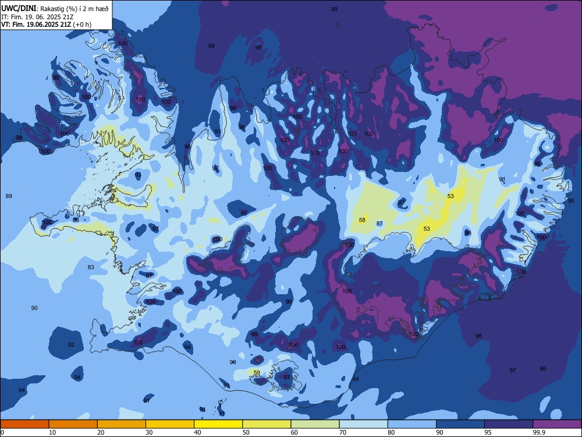Click the 'VT: Fim. 19.06.2025 21Z (+0 h)' line
The width and height of the screenshot is (582, 437).
(x=47, y=24)
